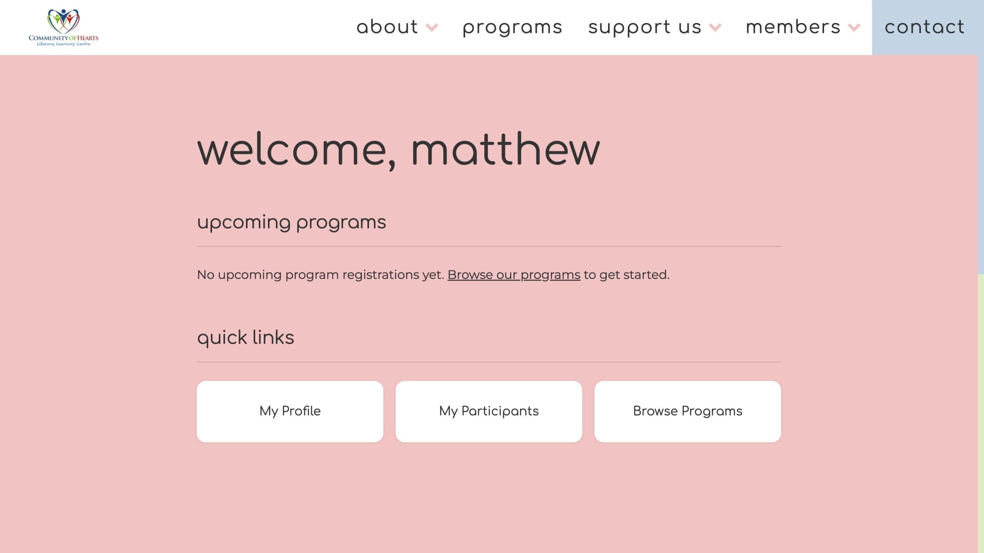
Task: Open the My Profile quick link
Action: click(290, 411)
